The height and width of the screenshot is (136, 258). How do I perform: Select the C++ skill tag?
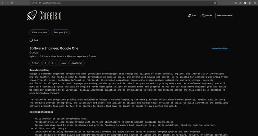[x=54, y=63]
